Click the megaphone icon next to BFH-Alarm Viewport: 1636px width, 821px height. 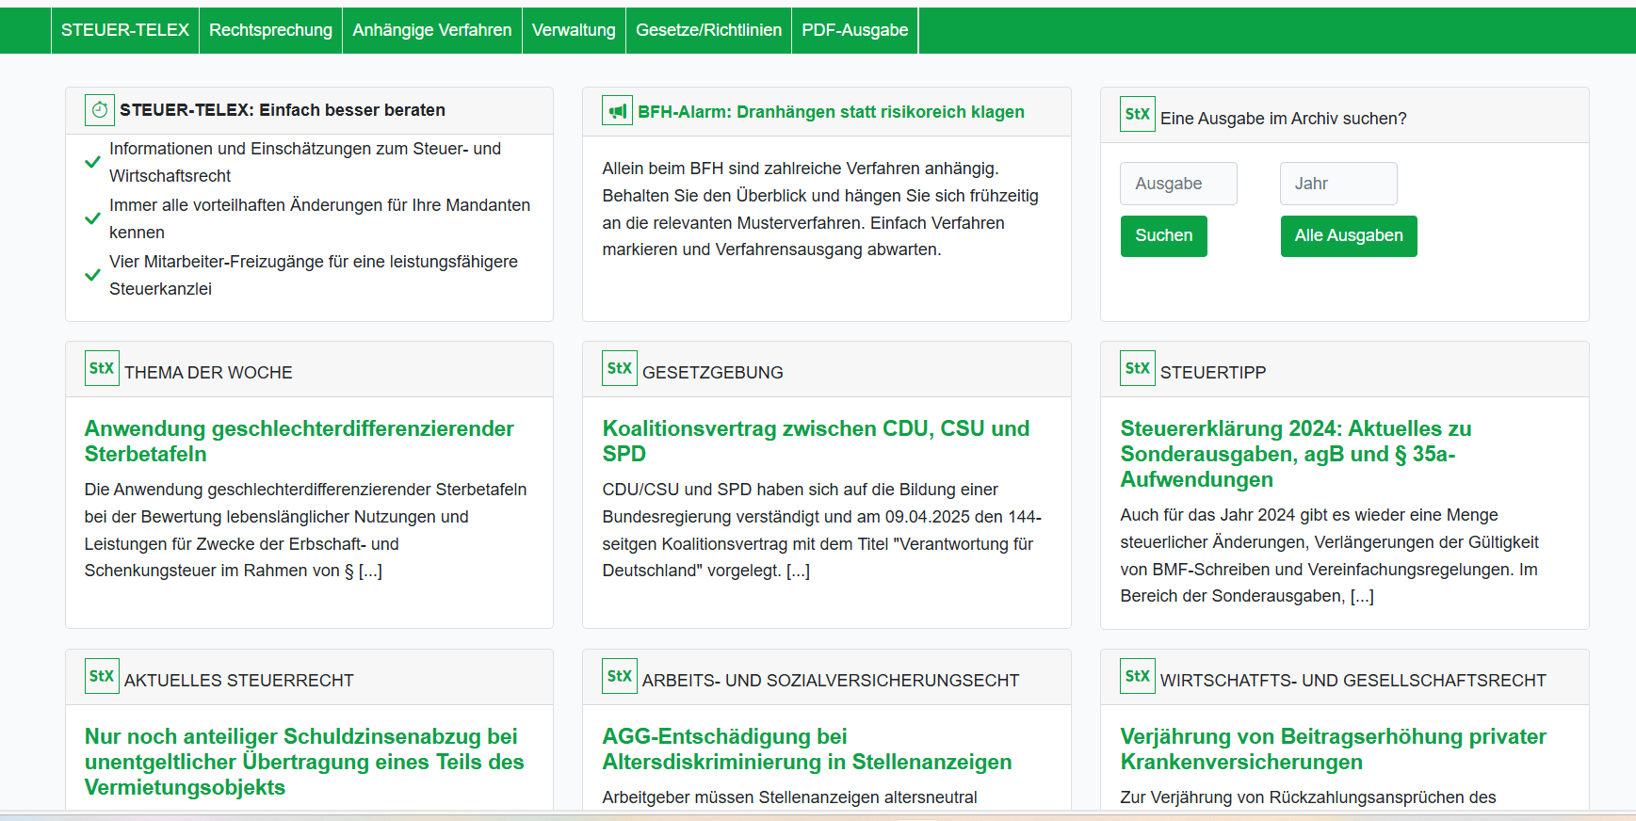[x=618, y=111]
